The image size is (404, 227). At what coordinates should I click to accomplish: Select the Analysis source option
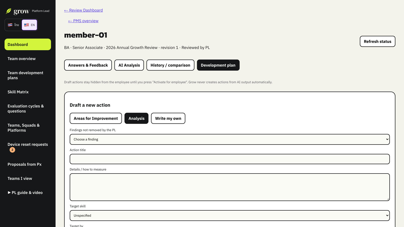[136, 118]
